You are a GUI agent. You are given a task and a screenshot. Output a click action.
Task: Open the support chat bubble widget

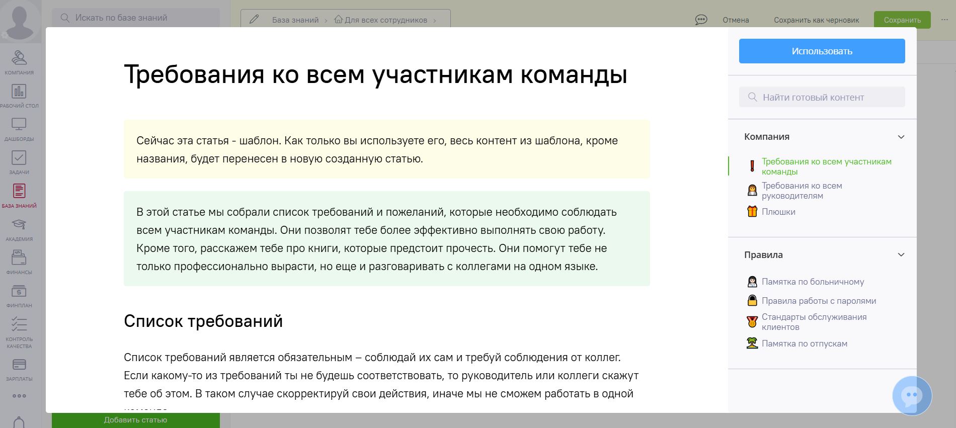pyautogui.click(x=912, y=396)
